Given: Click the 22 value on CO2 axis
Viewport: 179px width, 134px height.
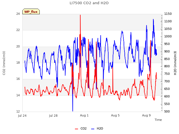Looking at the screenshot, I should 18,30.
